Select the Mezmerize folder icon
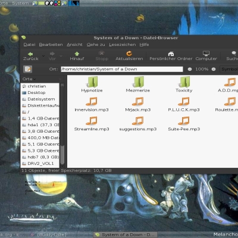238x238 pixels. 138,84
